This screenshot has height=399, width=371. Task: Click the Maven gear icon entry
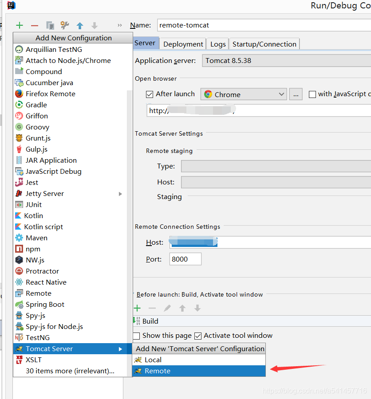[x=19, y=238]
